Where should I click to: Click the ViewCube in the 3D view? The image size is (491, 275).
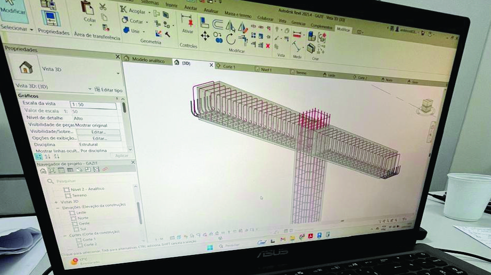(427, 106)
